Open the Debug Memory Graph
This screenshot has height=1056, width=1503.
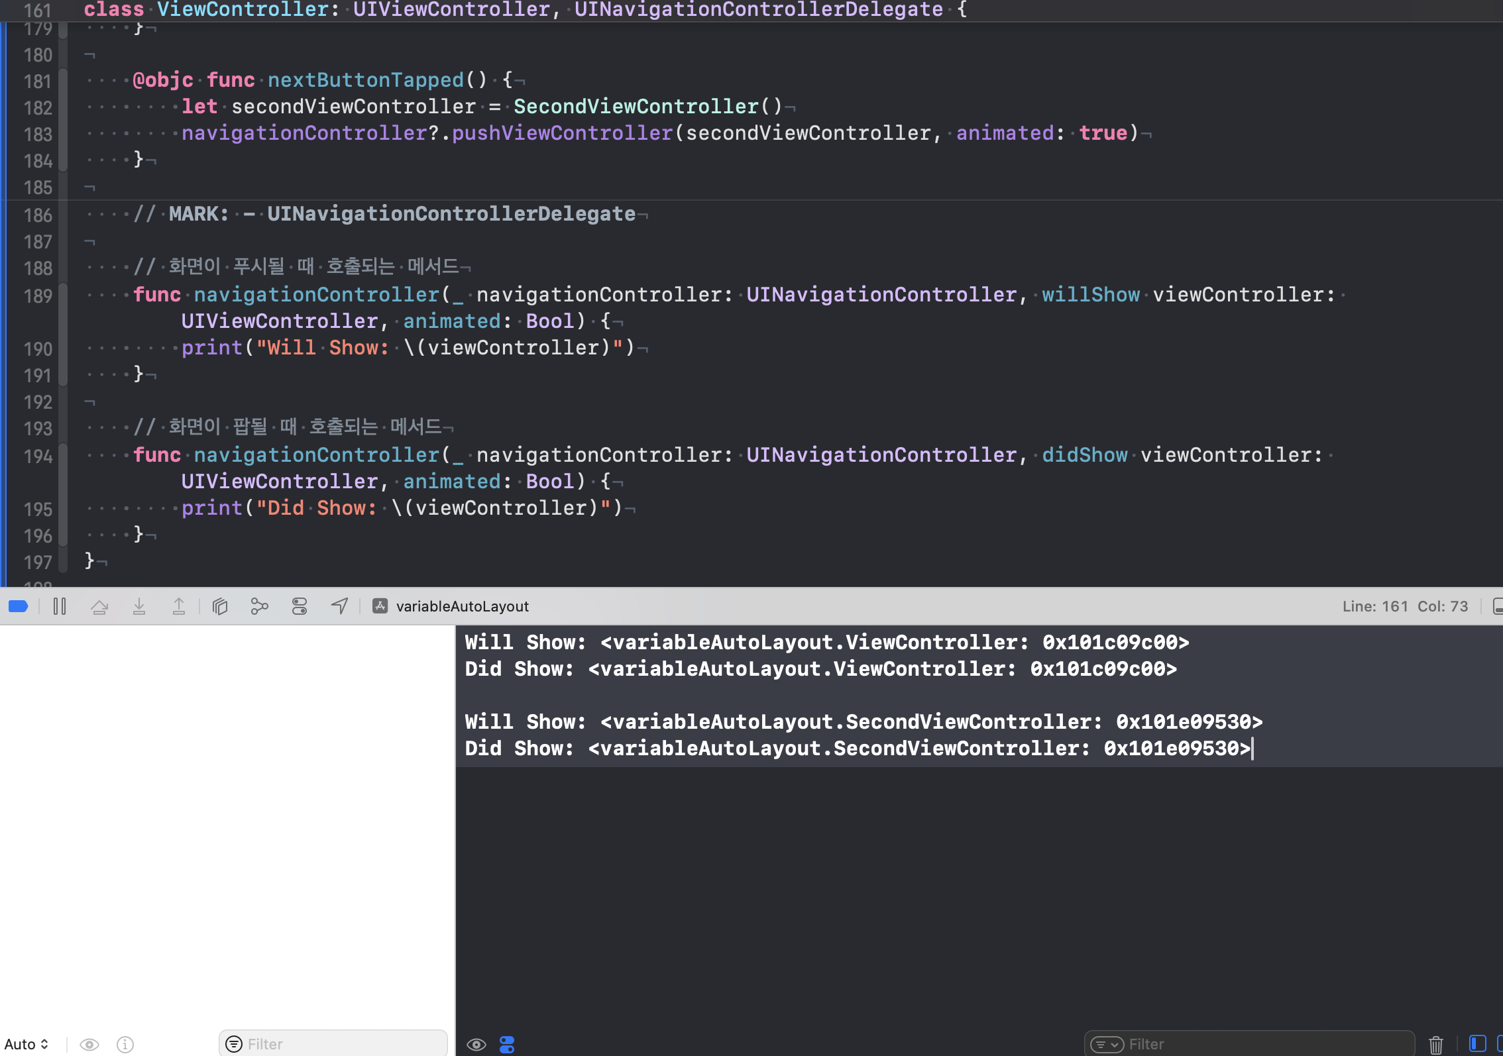[x=260, y=606]
